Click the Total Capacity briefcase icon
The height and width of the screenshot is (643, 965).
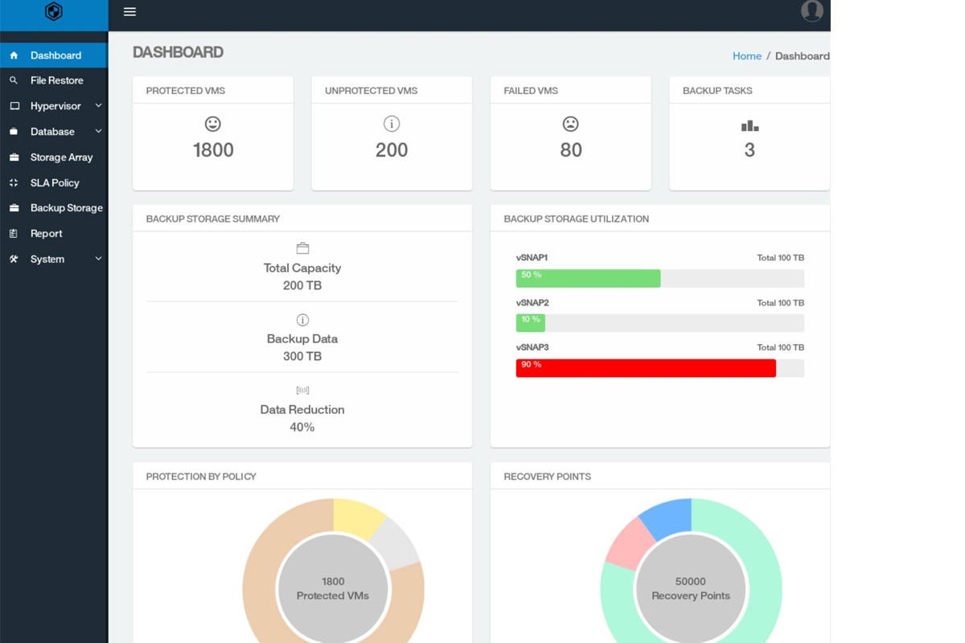coord(302,248)
